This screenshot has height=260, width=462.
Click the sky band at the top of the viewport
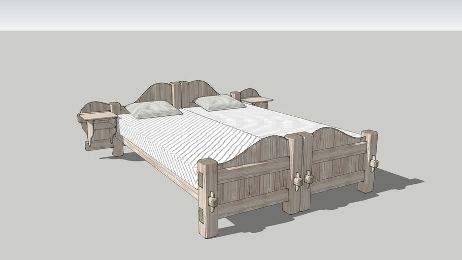click(231, 14)
